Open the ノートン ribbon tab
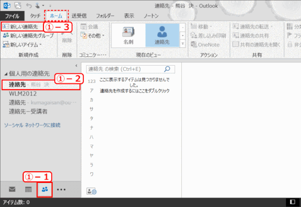This screenshot has height=207, width=301. tap(151, 16)
